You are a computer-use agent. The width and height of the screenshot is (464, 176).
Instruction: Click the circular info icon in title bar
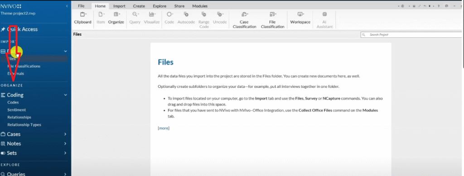point(402,6)
